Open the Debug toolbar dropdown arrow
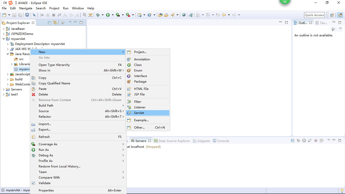Screen dimensions: 345x194 103,15
